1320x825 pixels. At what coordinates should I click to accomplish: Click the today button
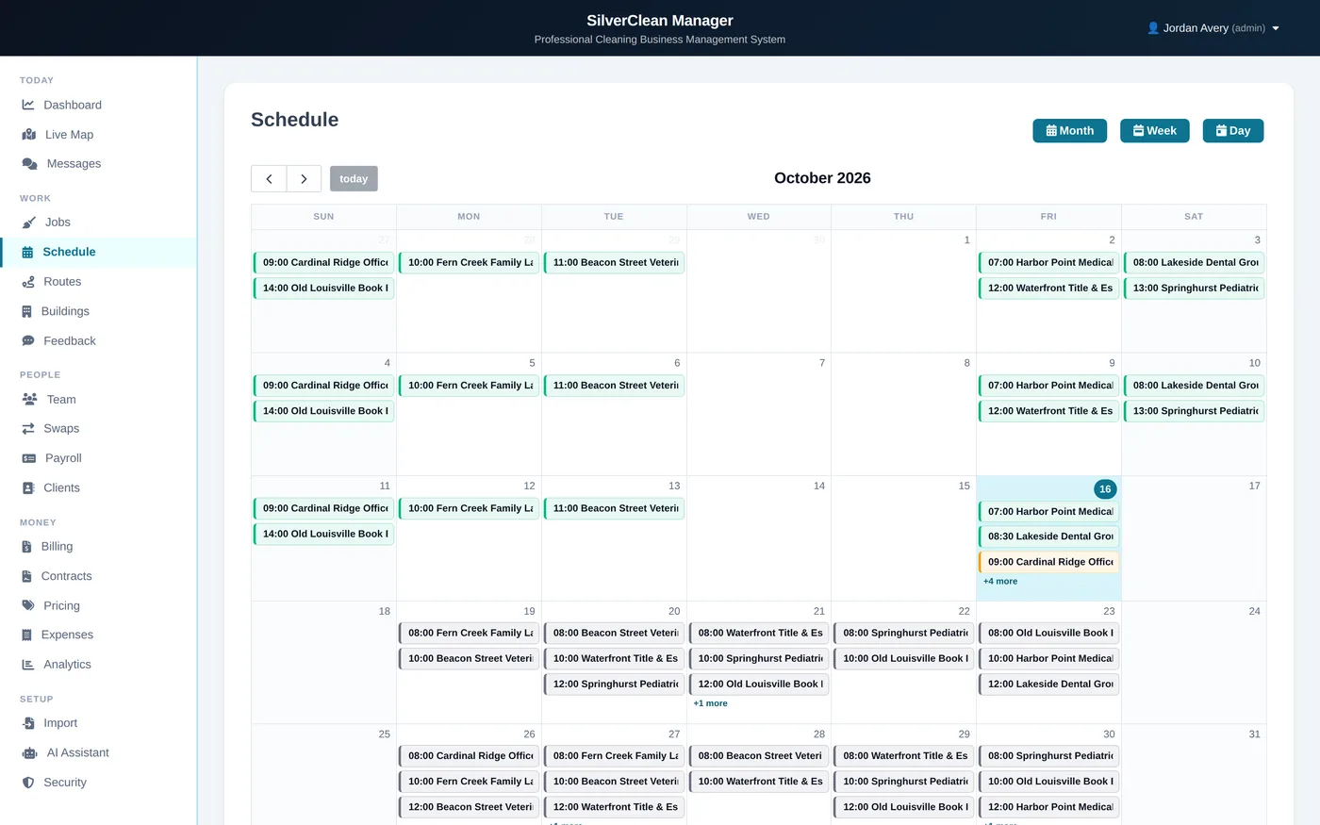[x=354, y=179]
